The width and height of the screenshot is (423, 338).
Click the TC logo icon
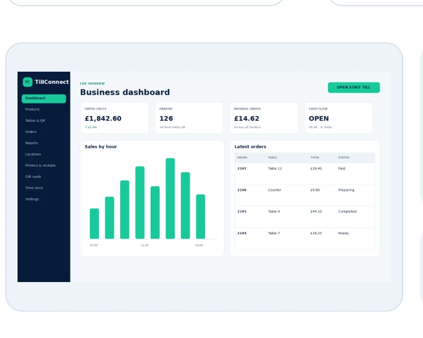pos(27,82)
